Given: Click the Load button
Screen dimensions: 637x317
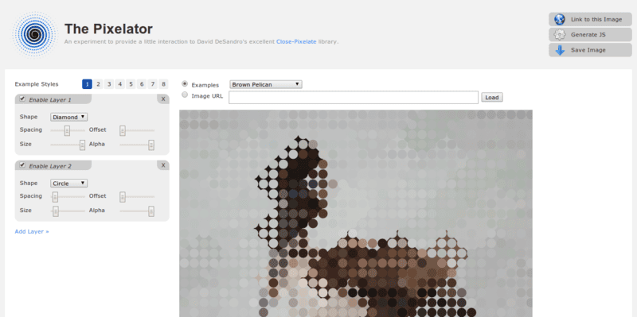Looking at the screenshot, I should click(492, 97).
